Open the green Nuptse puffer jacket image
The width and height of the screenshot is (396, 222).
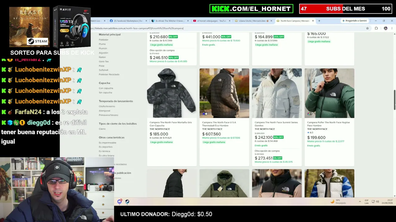click(x=329, y=93)
